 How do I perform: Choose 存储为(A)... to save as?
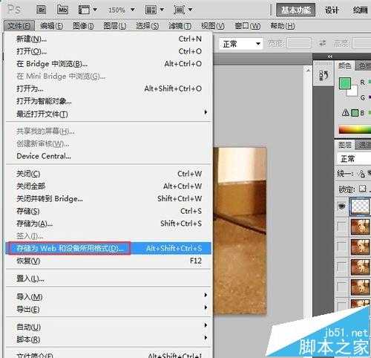[108, 224]
